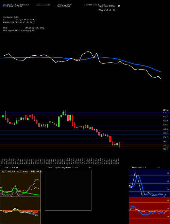This screenshot has height=224, width=170.
Task: Click the 'MACD: 539.73, 592.97' reading
Action: pos(15,22)
